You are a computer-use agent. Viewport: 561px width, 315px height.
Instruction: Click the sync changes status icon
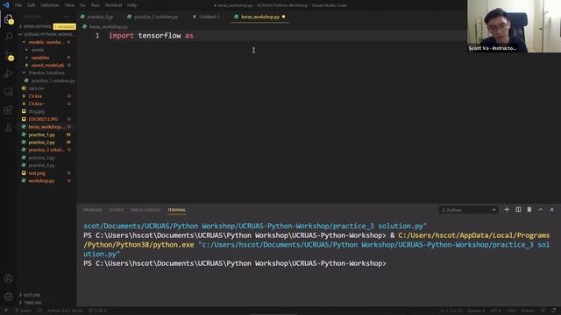(39, 311)
